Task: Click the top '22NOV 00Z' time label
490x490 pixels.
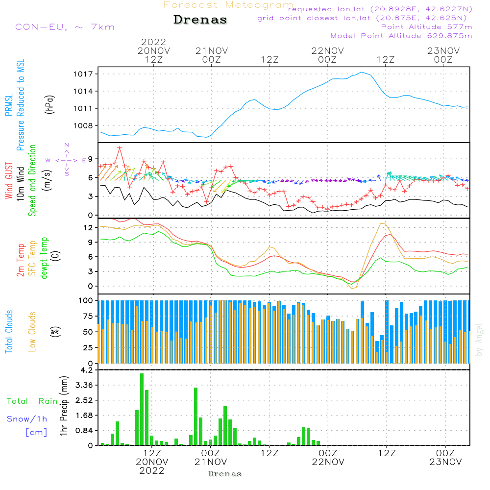Action: (327, 55)
